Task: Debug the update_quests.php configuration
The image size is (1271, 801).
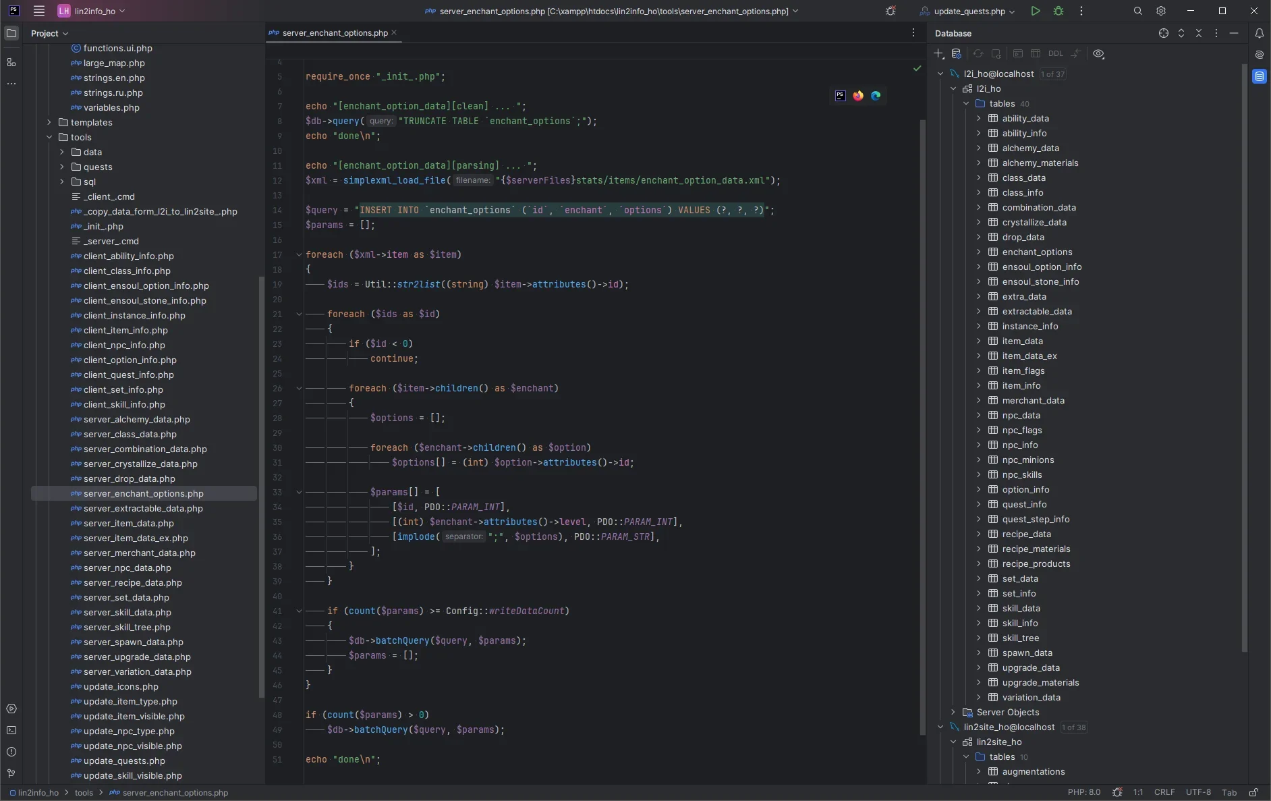Action: point(1058,11)
